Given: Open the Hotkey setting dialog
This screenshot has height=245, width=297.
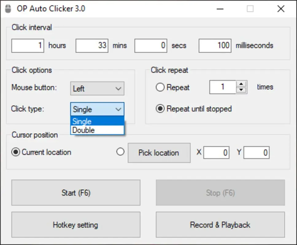Looking at the screenshot, I should [x=75, y=225].
